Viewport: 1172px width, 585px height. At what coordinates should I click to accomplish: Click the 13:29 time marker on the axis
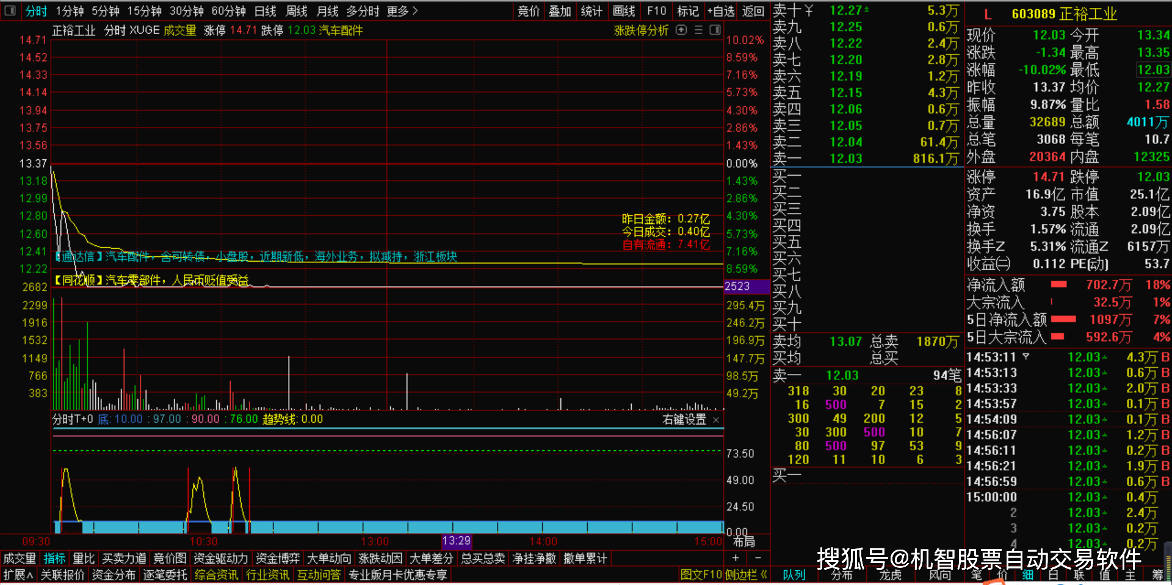(x=456, y=540)
